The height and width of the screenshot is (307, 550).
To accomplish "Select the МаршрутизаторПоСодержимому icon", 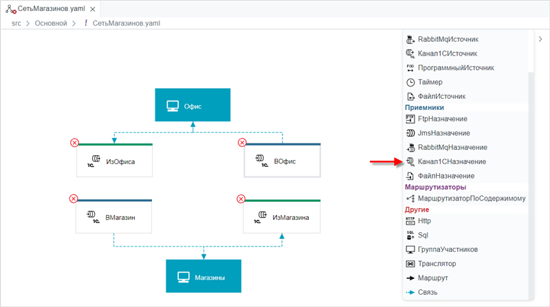I will (410, 198).
